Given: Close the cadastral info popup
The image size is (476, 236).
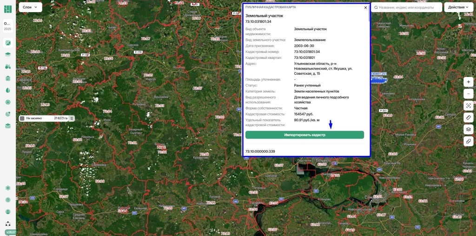Looking at the screenshot, I should (x=365, y=7).
